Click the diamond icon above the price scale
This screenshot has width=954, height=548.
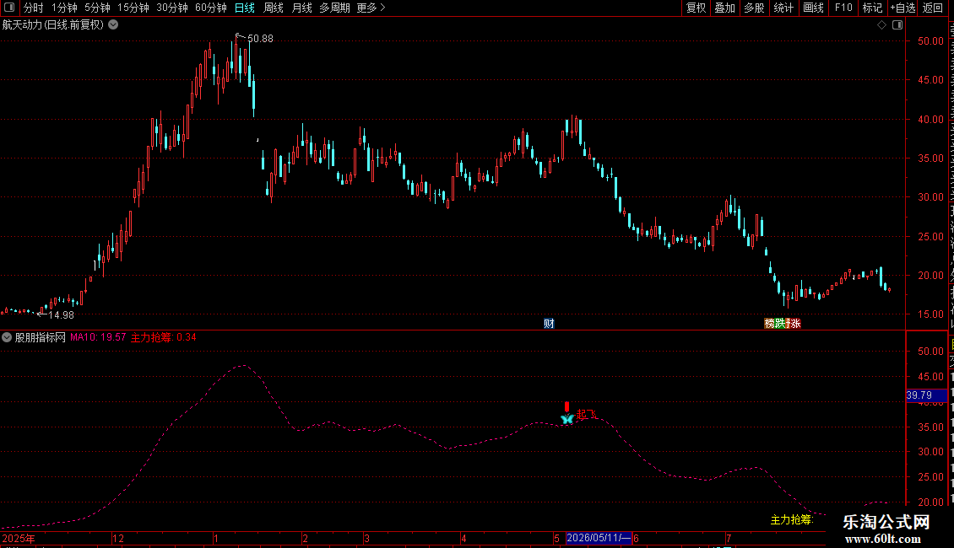tap(881, 25)
